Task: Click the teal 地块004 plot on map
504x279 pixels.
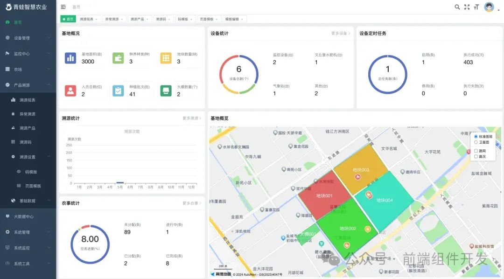Action: tap(385, 200)
